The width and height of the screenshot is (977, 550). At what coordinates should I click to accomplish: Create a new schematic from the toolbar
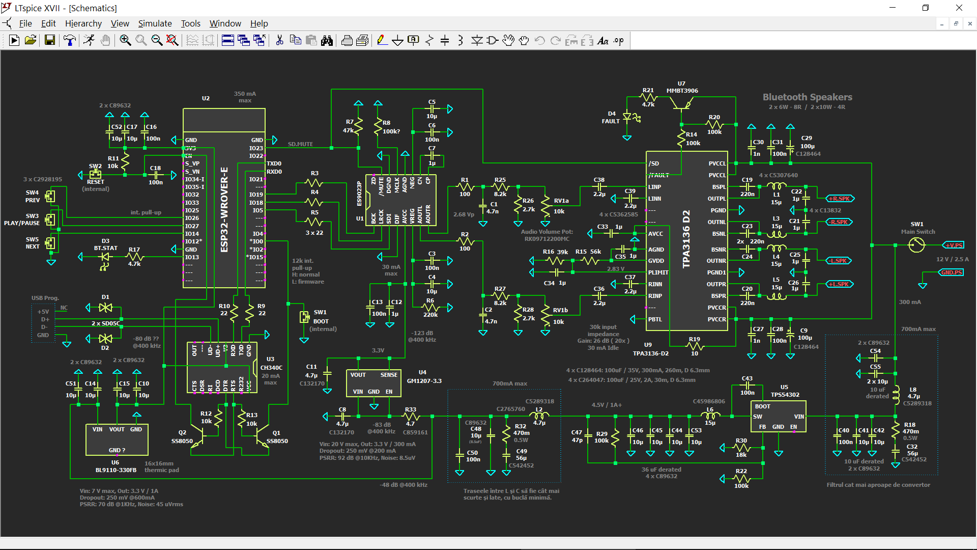click(14, 40)
